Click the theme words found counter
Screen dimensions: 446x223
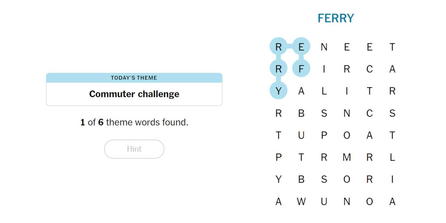(x=134, y=122)
